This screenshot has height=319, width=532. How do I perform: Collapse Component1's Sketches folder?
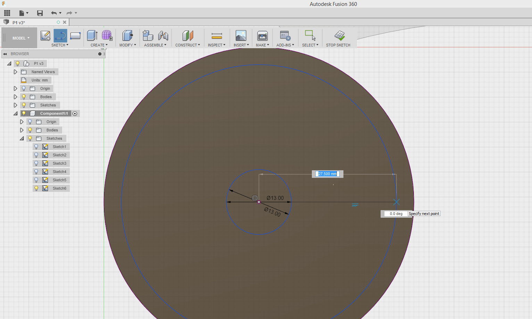22,138
